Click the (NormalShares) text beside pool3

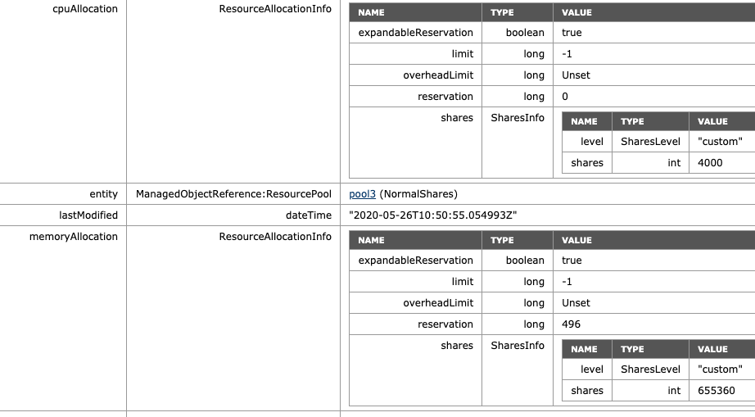pyautogui.click(x=418, y=194)
